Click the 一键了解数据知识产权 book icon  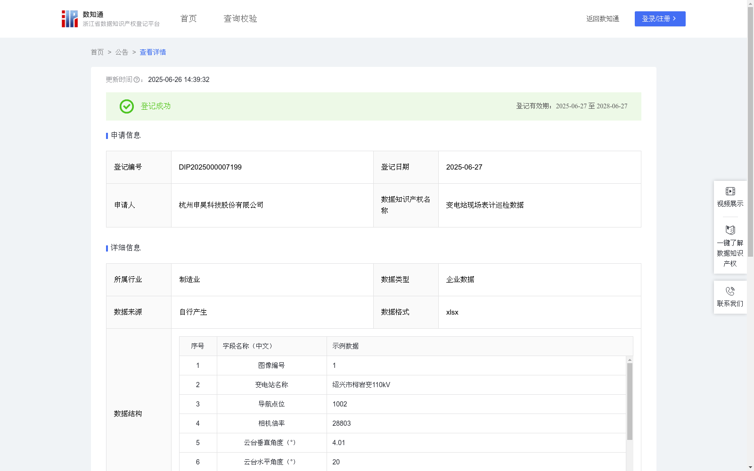(x=730, y=230)
